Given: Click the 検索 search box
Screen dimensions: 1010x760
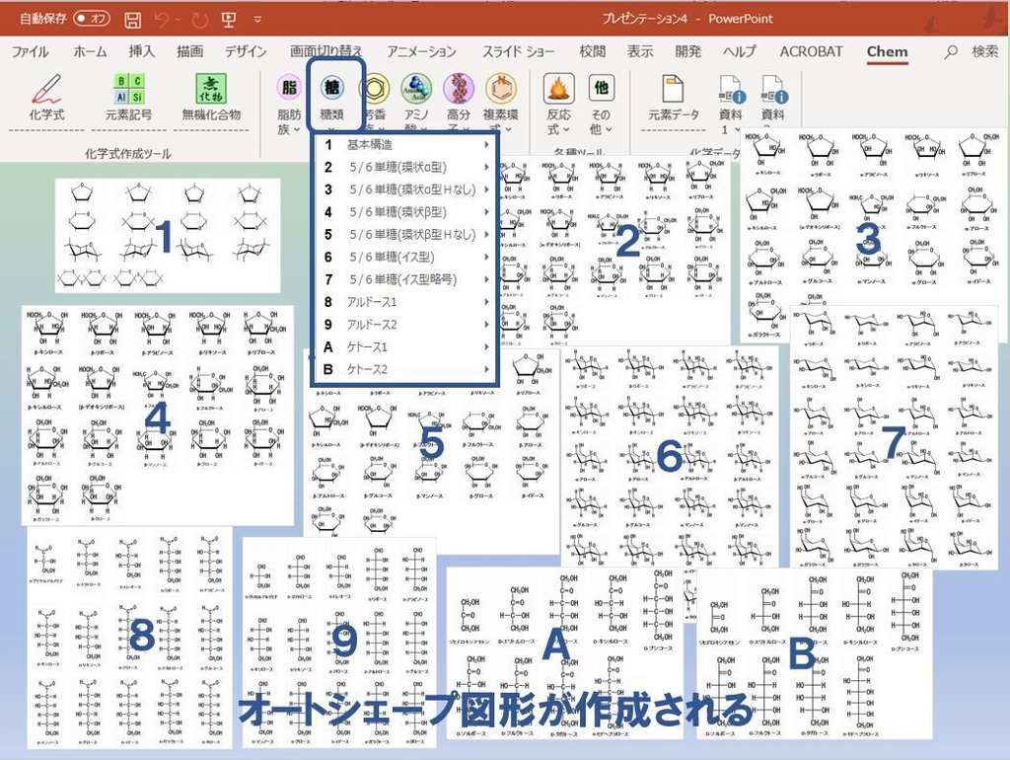Looking at the screenshot, I should 985,51.
